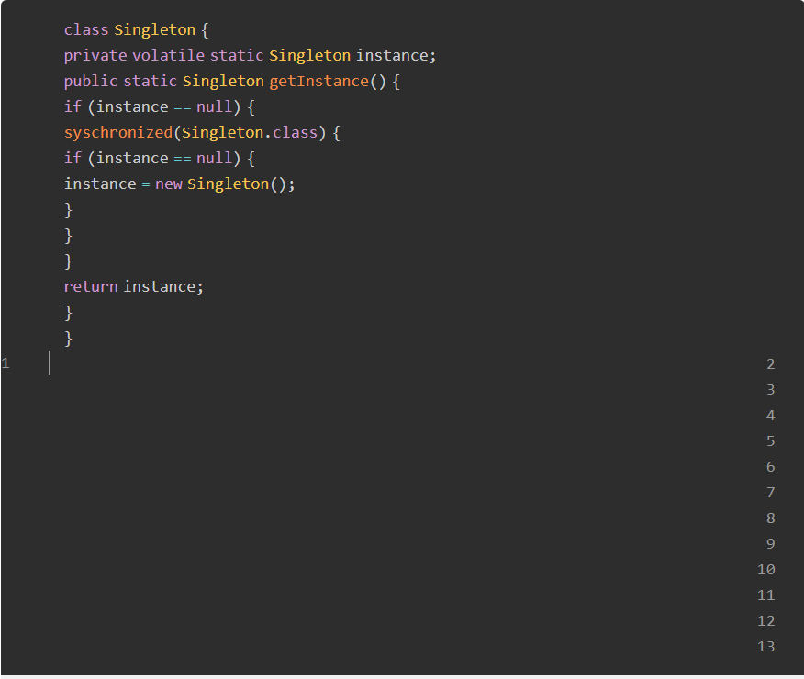Image resolution: width=804 pixels, height=679 pixels.
Task: Click the 'return' keyword
Action: pos(91,287)
